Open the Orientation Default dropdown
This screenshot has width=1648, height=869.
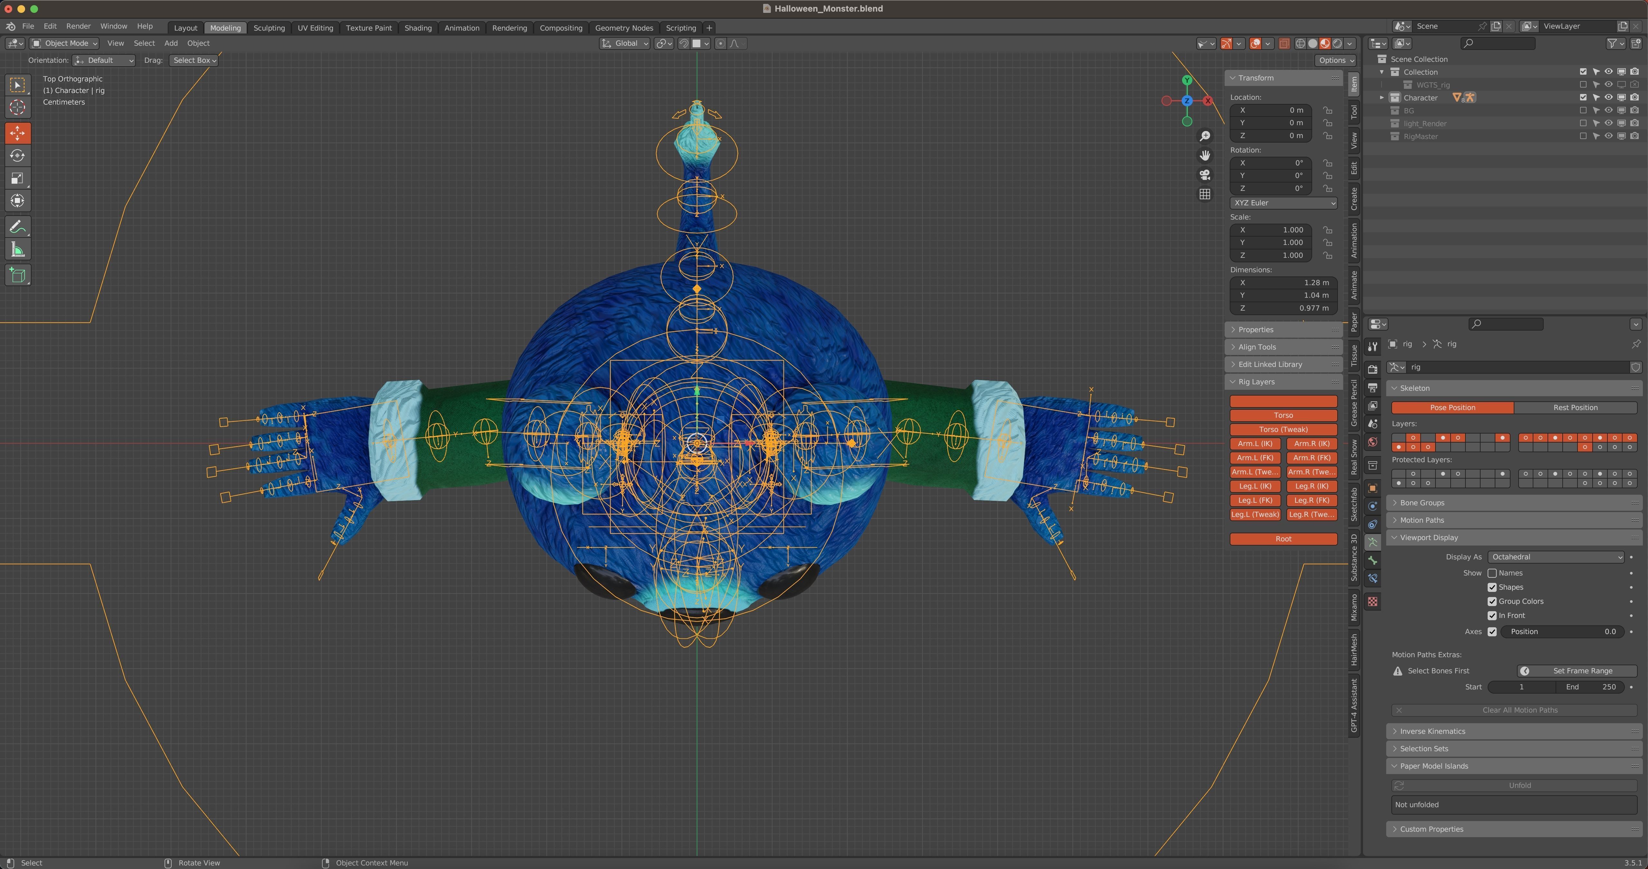point(104,60)
